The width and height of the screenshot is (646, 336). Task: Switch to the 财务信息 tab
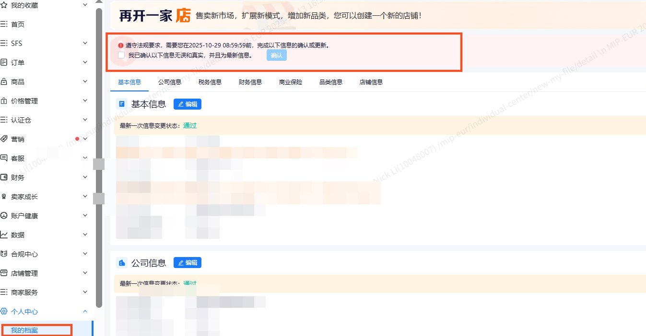(x=250, y=82)
